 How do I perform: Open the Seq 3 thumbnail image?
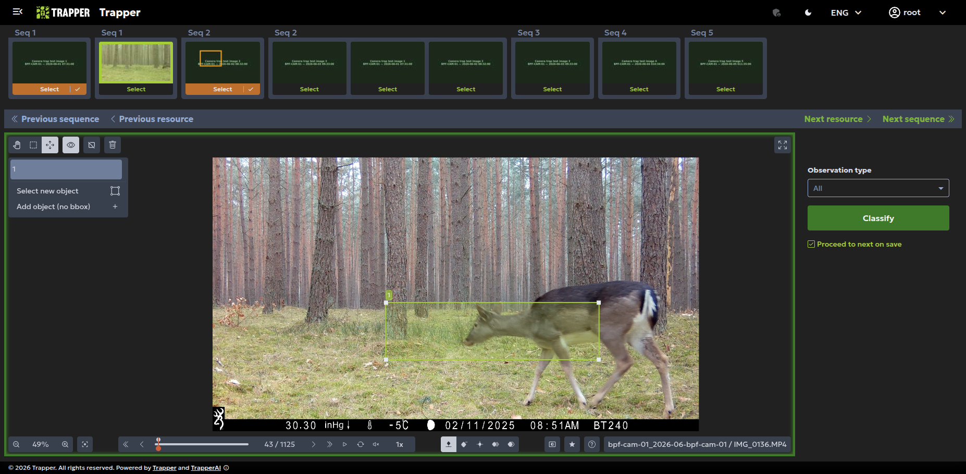coord(552,63)
